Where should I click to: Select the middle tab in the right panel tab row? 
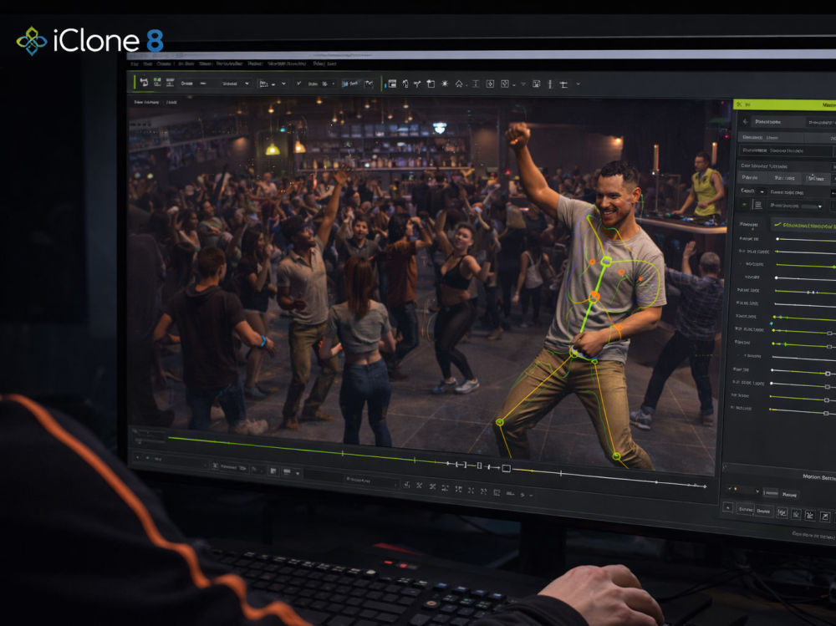pyautogui.click(x=784, y=178)
